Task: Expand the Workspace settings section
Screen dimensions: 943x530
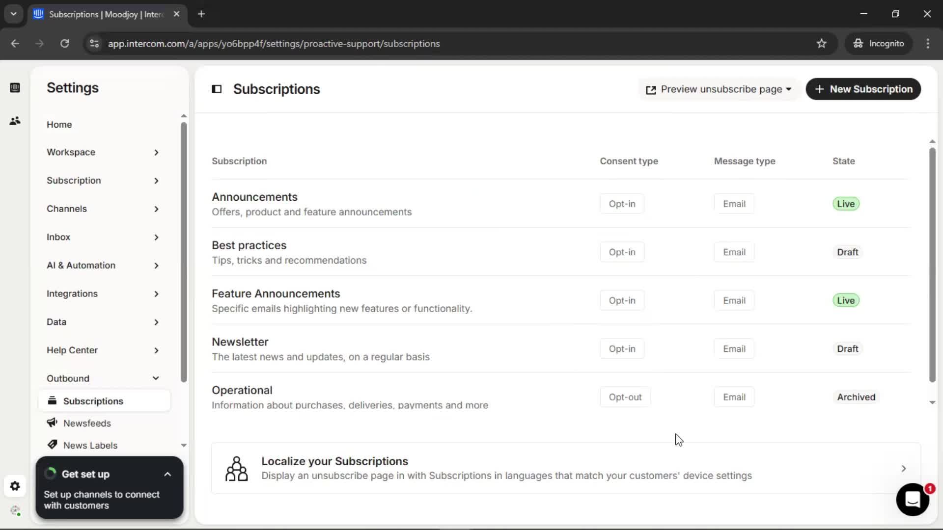Action: click(103, 152)
